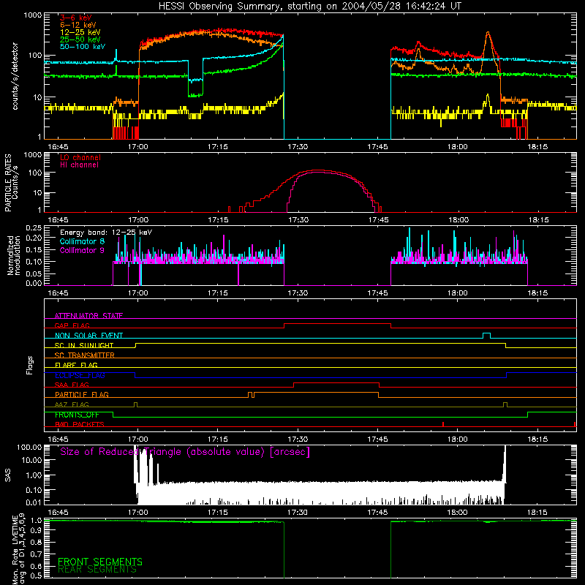Screen dimensions: 585x585
Task: Select the Collimator 9 legend label
Action: 82,250
